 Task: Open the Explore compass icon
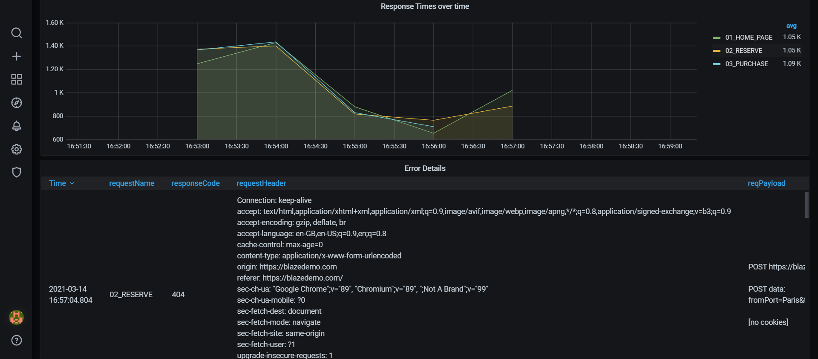[x=17, y=103]
